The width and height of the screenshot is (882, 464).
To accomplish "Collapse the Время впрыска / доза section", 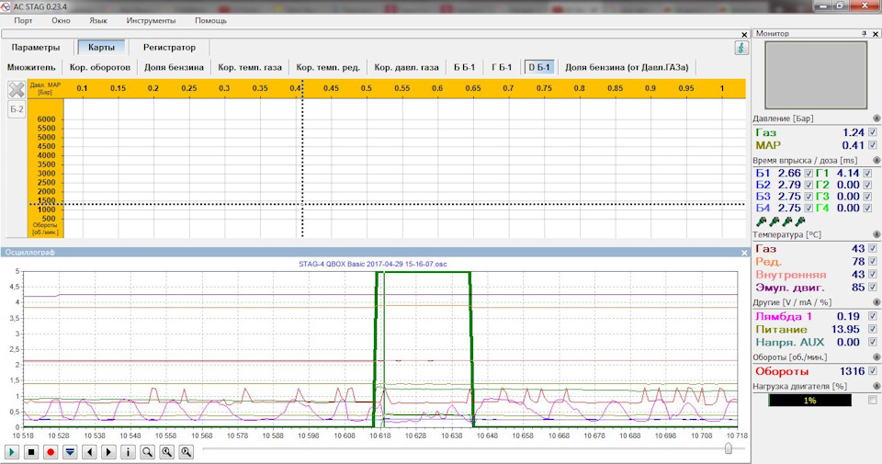I will pyautogui.click(x=876, y=160).
